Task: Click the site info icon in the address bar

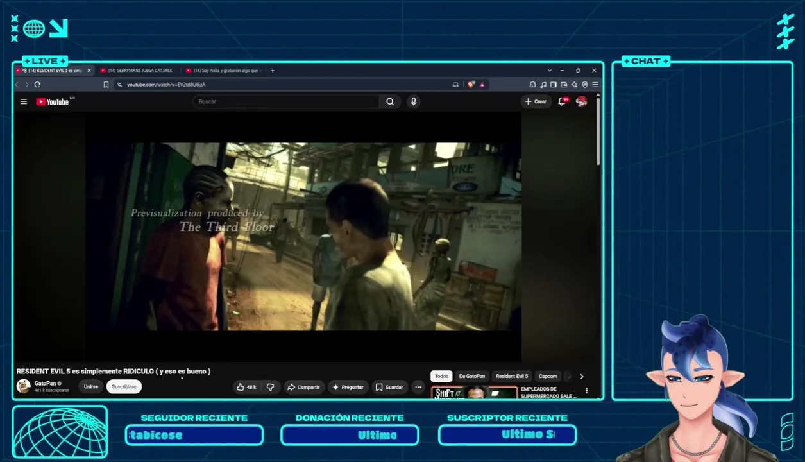Action: pyautogui.click(x=119, y=85)
